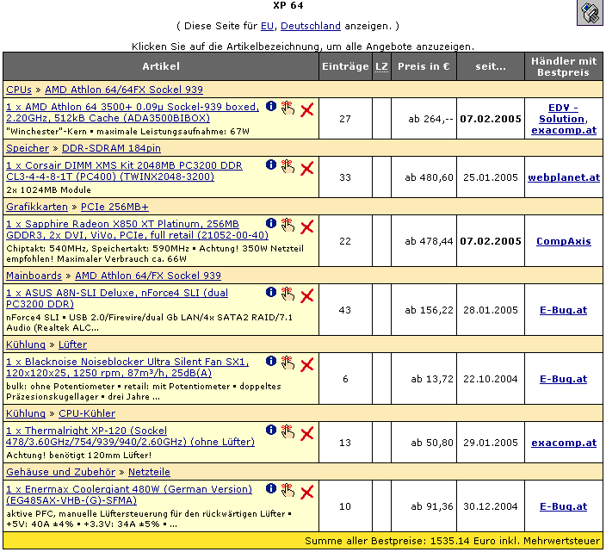
Task: Open info icon for Thermalright XP-120
Action: (x=271, y=430)
